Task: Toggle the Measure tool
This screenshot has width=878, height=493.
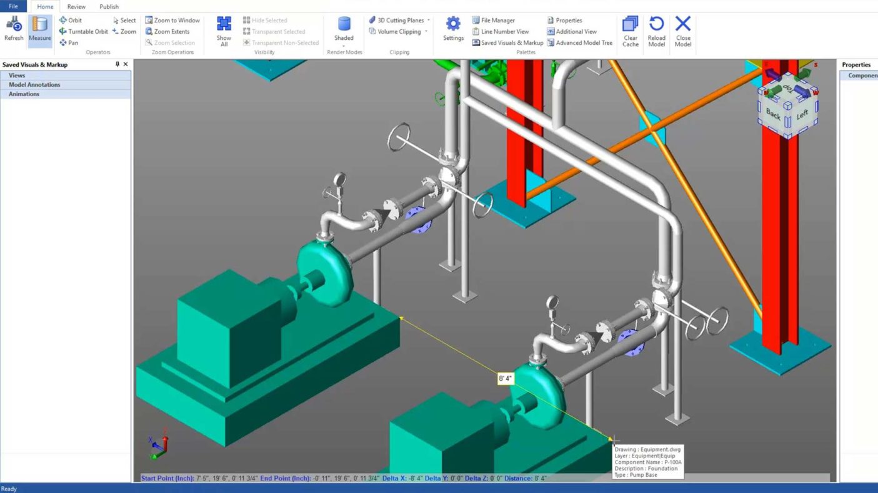Action: pos(40,30)
